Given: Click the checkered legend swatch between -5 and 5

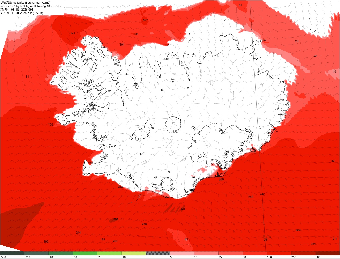Looking at the screenshot, I should coord(158,253).
